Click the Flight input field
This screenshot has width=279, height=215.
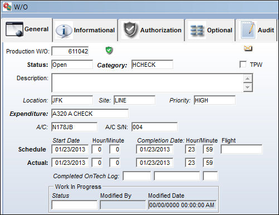click(242, 149)
